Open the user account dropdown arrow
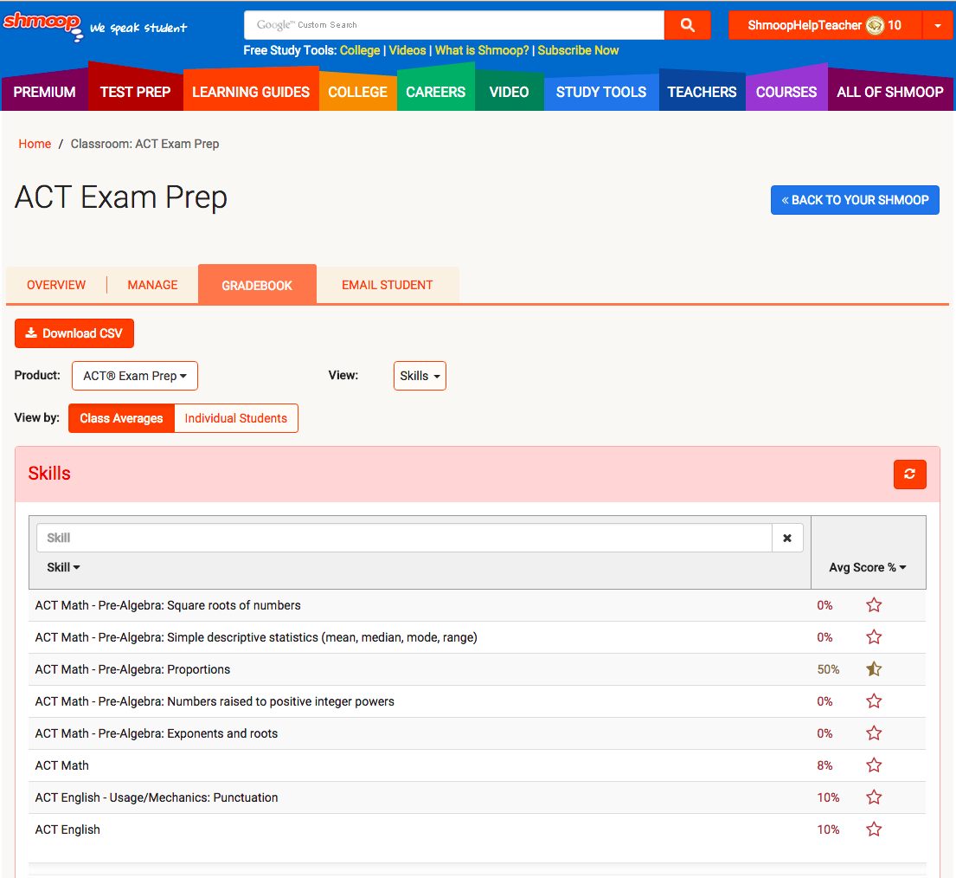Viewport: 956px width, 878px height. (x=938, y=26)
